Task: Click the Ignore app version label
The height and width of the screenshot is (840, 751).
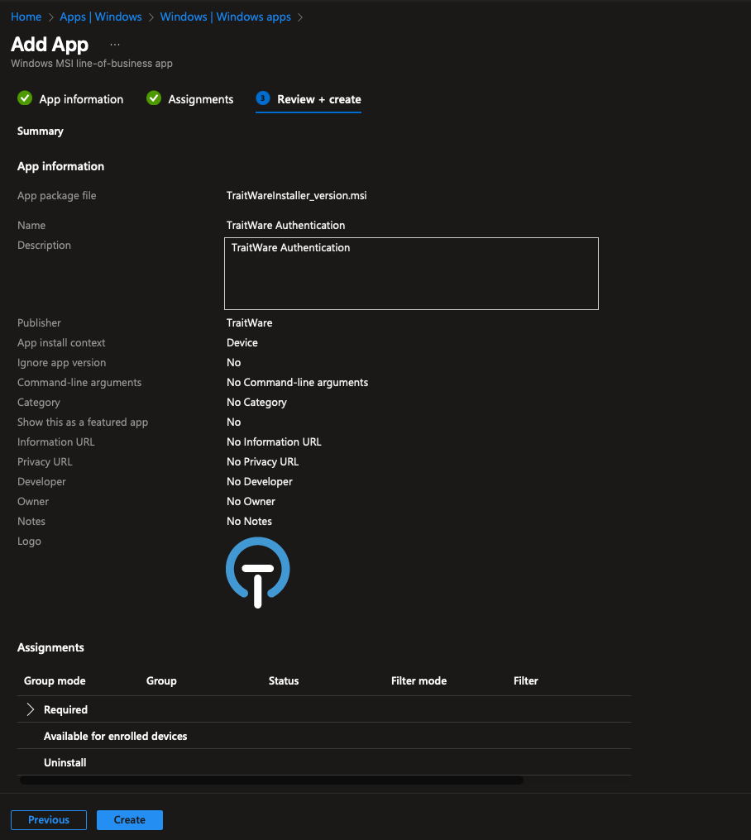Action: pyautogui.click(x=62, y=362)
